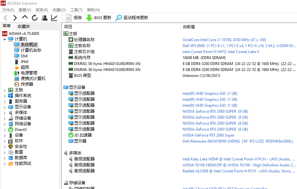The width and height of the screenshot is (297, 189).
Task: Click the Refresh icon in toolbar
Action: [35, 18]
